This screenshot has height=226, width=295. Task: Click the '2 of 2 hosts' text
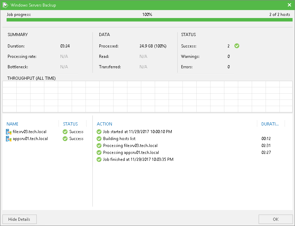click(279, 15)
